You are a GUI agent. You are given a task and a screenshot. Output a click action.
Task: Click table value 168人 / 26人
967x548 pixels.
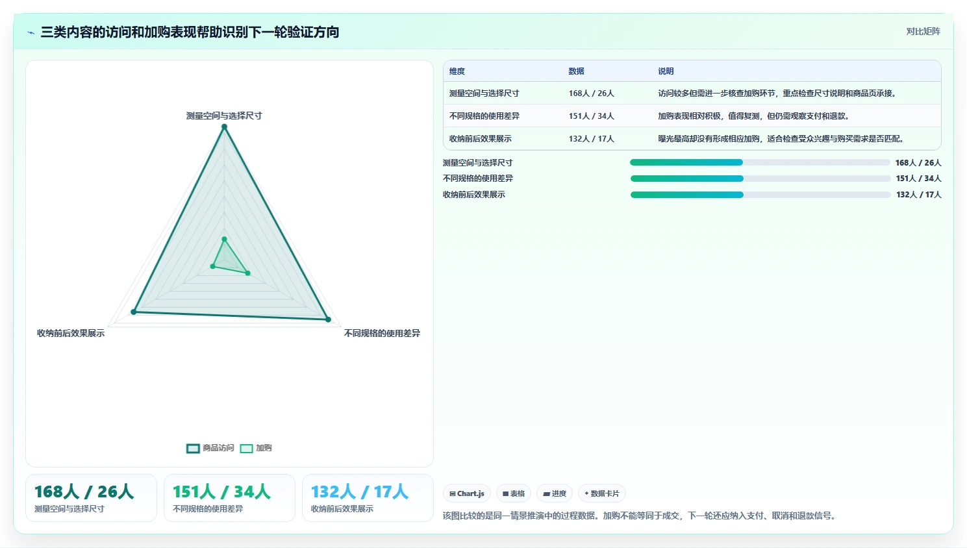(x=591, y=93)
